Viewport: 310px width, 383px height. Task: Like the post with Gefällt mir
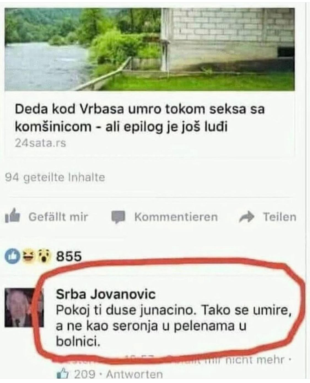tap(58, 217)
